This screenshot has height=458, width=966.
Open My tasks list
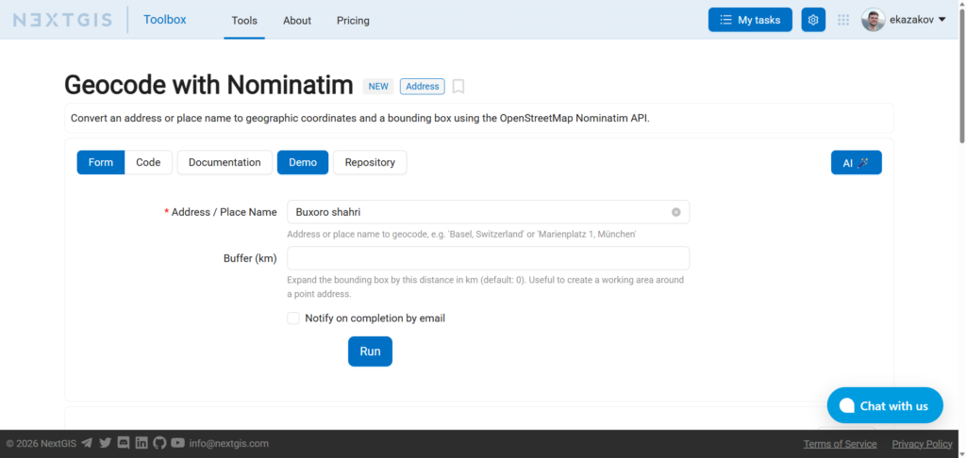coord(750,20)
